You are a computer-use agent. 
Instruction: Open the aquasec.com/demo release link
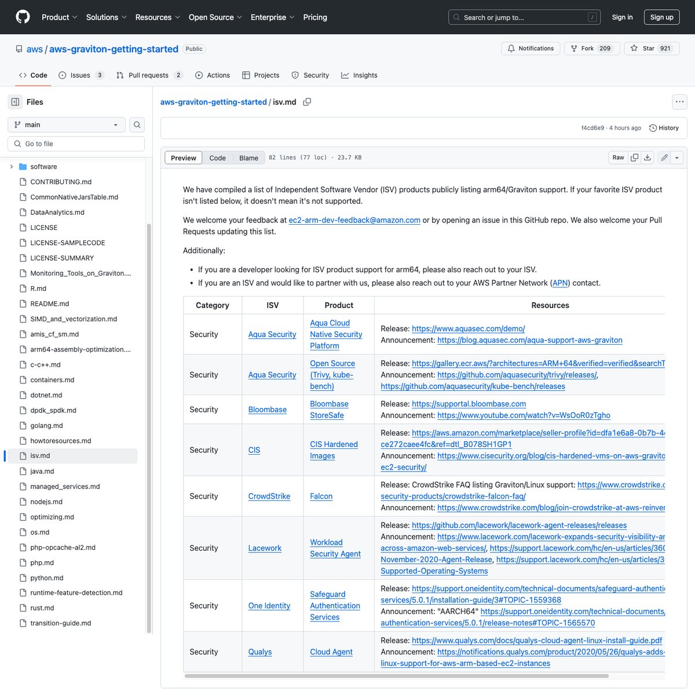(469, 329)
